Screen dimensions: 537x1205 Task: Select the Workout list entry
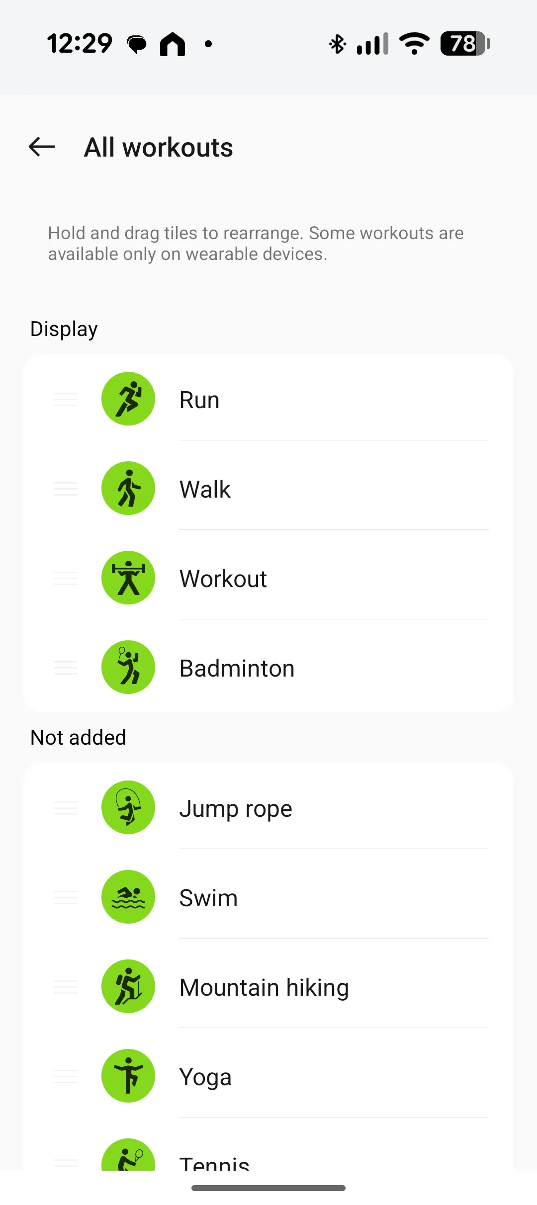point(223,579)
